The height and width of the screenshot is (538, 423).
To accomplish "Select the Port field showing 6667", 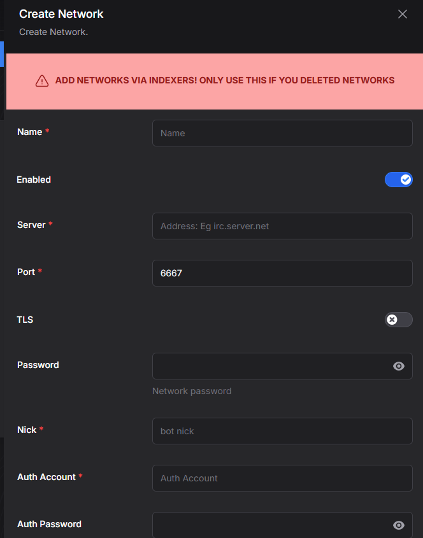I will [x=282, y=273].
